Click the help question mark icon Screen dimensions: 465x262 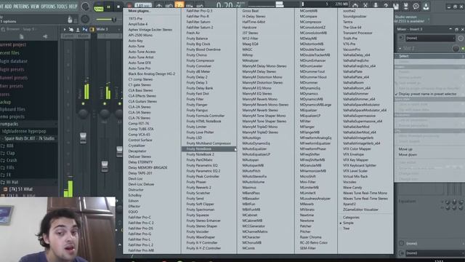386,5
